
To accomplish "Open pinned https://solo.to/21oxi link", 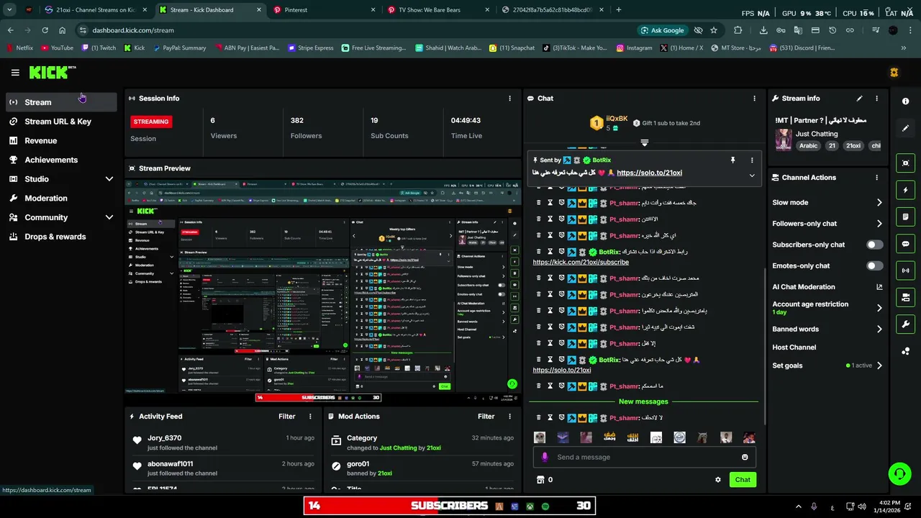I will click(x=649, y=173).
